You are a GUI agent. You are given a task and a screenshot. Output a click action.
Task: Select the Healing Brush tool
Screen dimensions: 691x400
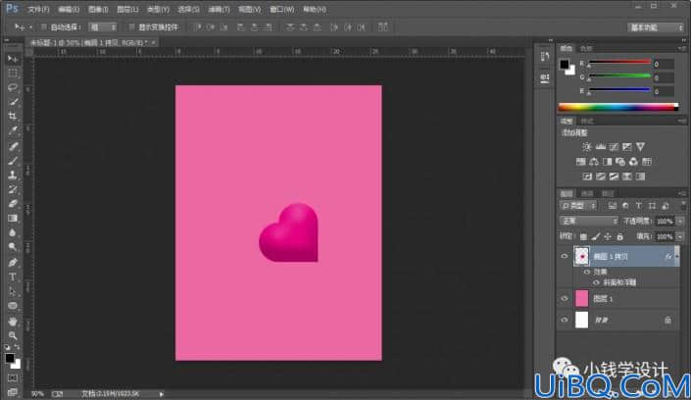13,146
